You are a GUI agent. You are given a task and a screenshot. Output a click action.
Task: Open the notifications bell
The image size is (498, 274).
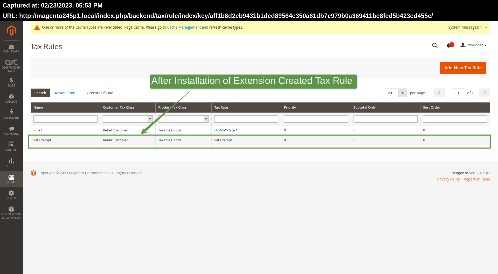pos(449,45)
